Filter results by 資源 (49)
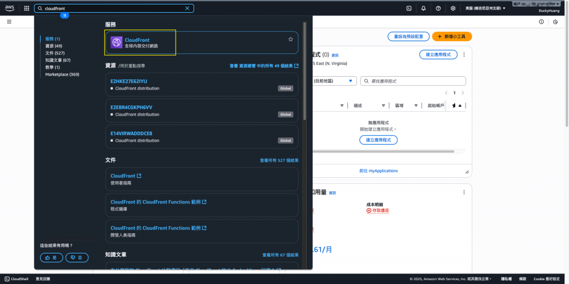The image size is (569, 284). click(54, 46)
